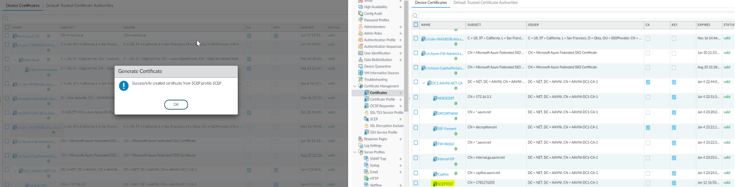Tick the checkbox for crt.Azure-FW-AdminUI row
735x187 pixels.
(x=415, y=53)
